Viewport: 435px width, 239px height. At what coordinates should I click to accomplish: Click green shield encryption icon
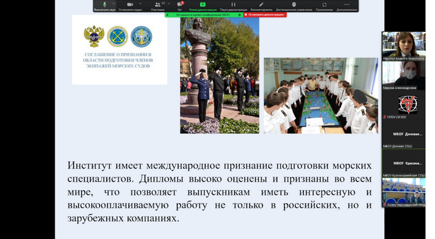tap(240, 15)
